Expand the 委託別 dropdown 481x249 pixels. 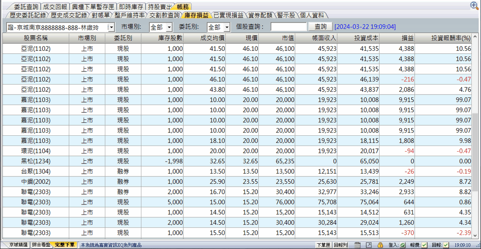(227, 27)
